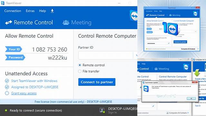Click the Ready to connect (secure connection) status text

pyautogui.click(x=36, y=110)
